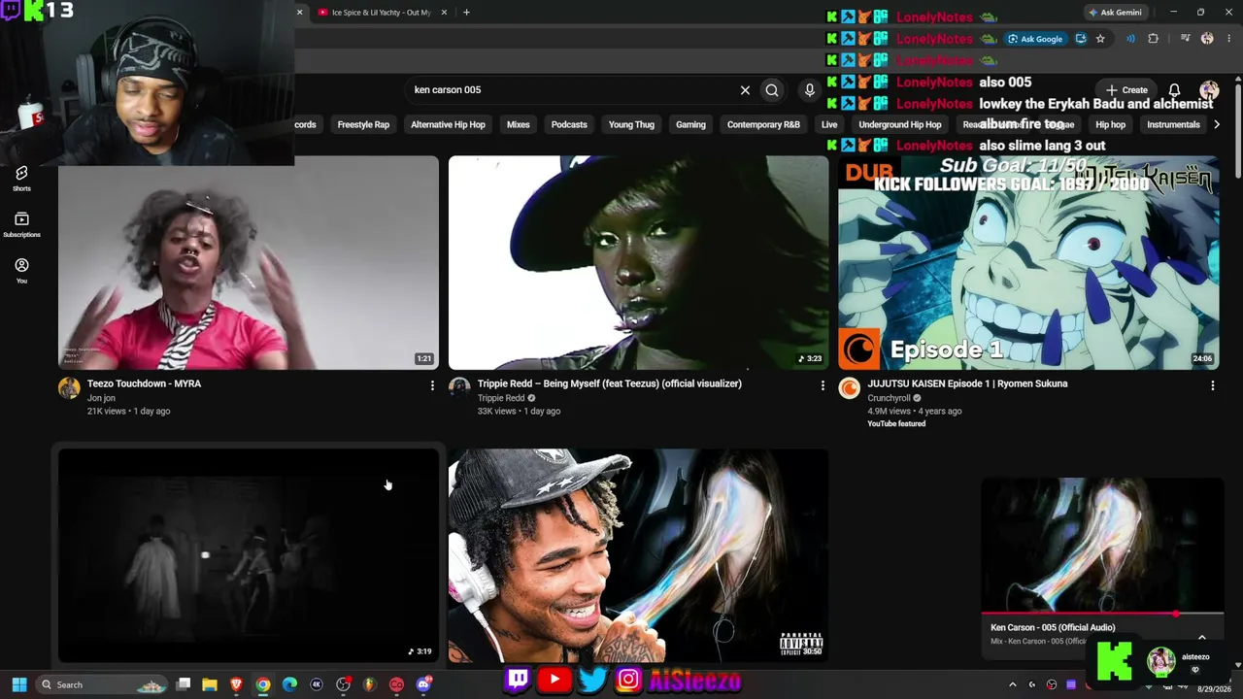Select the Hip hop filter chip
Viewport: 1243px width, 699px height.
[x=1110, y=124]
